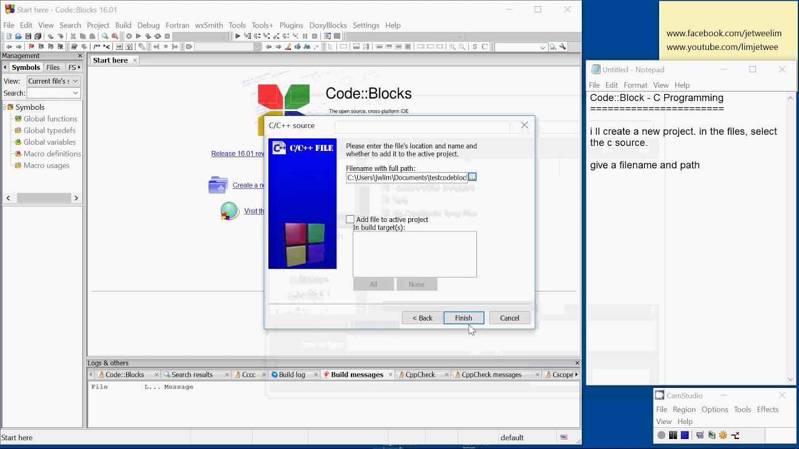The width and height of the screenshot is (799, 449).
Task: Click the CamStudio toggle view icon
Action: [700, 435]
